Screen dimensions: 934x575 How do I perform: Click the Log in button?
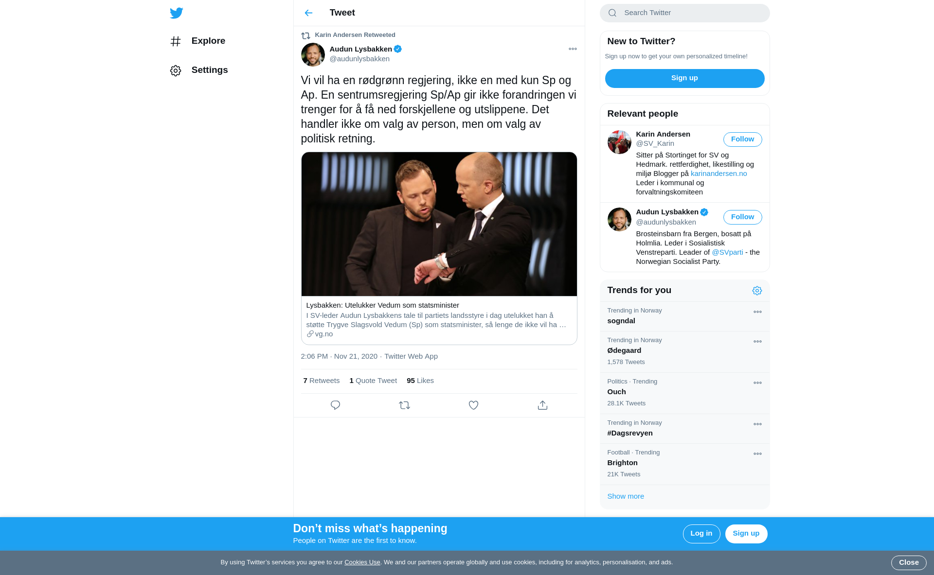[701, 534]
